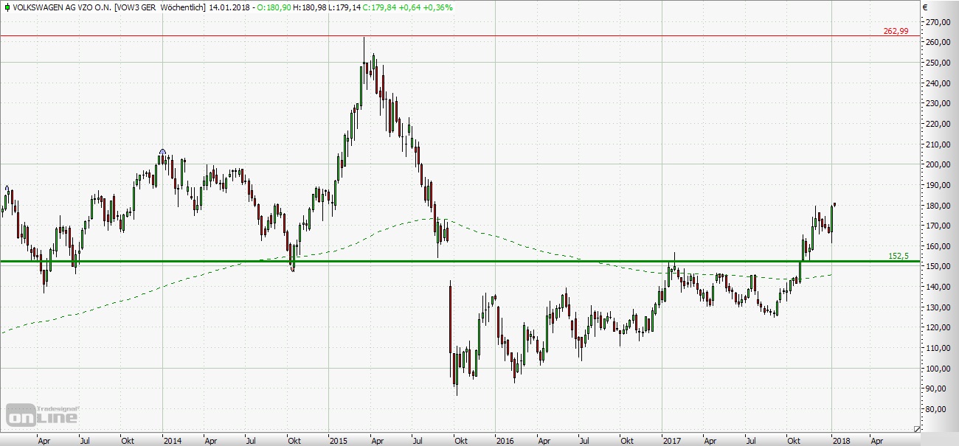The image size is (959, 446).
Task: Click the chart resize corner icon
Action: [x=917, y=428]
